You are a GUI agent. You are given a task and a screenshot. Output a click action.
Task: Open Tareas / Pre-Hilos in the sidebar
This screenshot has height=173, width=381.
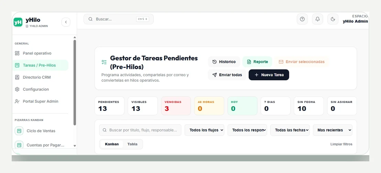coord(40,65)
